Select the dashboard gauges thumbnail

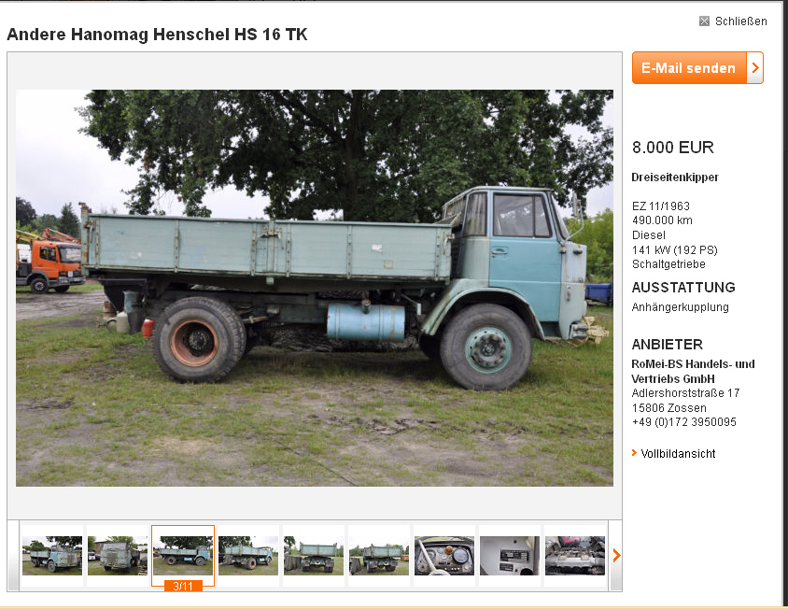[444, 556]
